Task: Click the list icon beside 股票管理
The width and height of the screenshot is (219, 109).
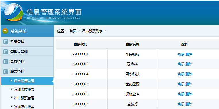Action: coord(6,72)
